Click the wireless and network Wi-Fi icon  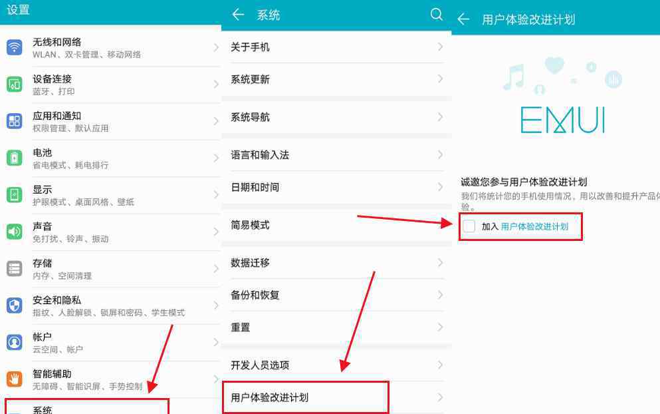pyautogui.click(x=14, y=47)
